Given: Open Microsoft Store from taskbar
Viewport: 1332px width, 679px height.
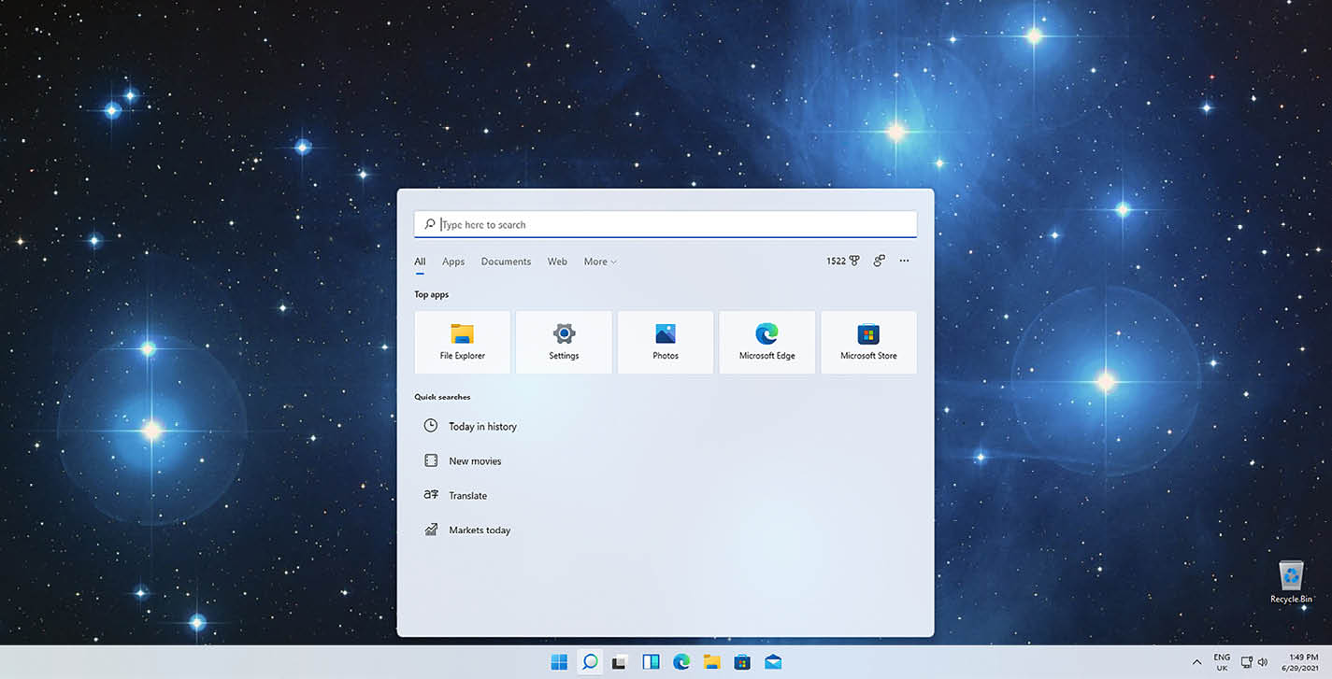Looking at the screenshot, I should coord(742,662).
